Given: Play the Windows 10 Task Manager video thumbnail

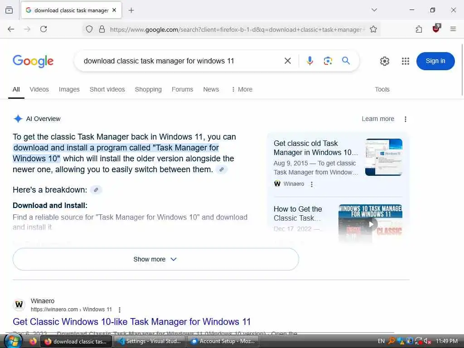Looking at the screenshot, I should [371, 224].
